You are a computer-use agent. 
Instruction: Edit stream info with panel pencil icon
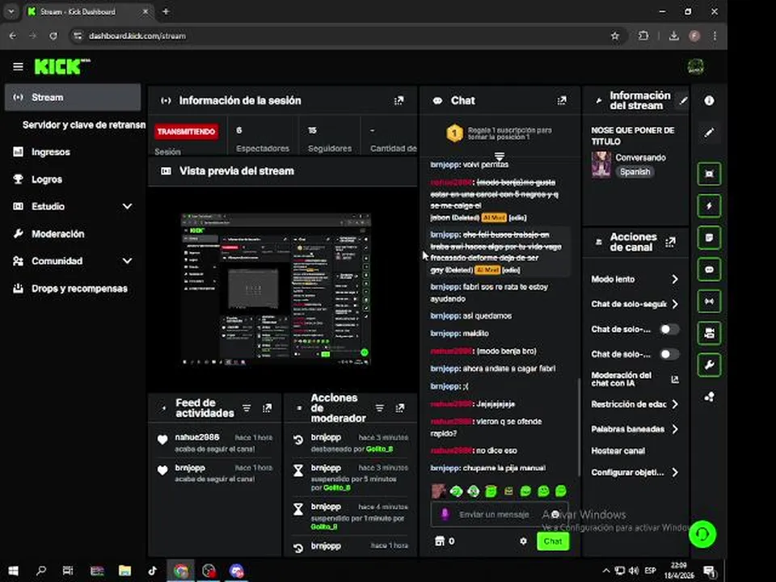683,100
